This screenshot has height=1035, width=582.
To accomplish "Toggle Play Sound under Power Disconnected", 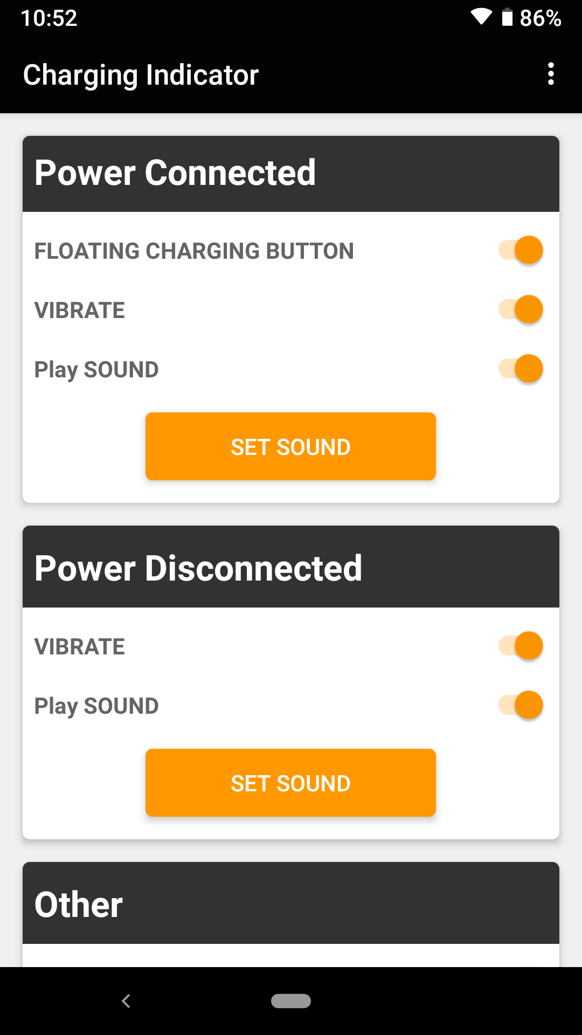I will [x=521, y=705].
